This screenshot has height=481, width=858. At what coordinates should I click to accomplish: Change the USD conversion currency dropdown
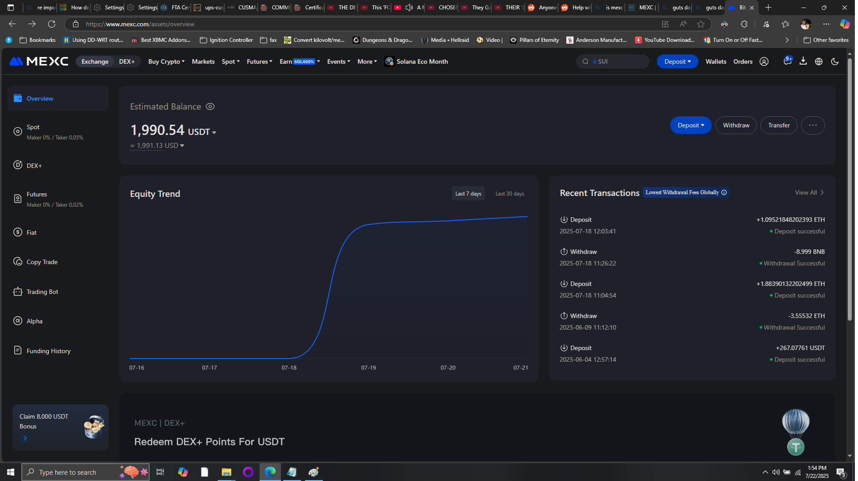(x=174, y=146)
